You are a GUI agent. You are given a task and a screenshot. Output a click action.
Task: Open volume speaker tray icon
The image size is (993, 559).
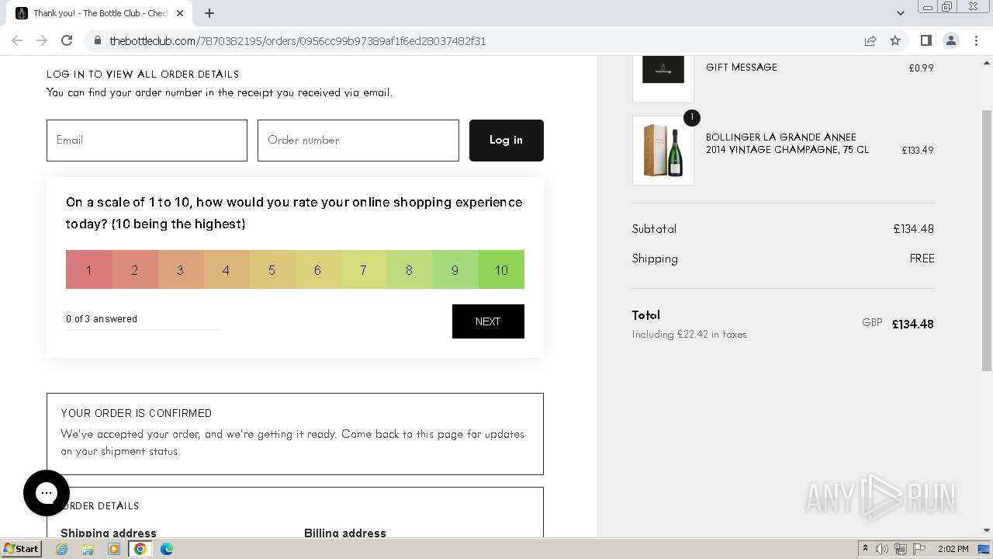(882, 549)
